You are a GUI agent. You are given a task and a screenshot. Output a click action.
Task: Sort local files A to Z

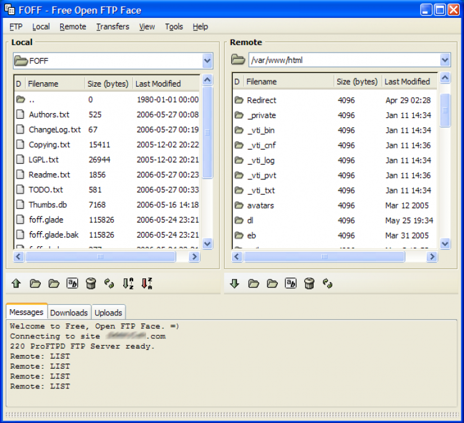pos(128,283)
